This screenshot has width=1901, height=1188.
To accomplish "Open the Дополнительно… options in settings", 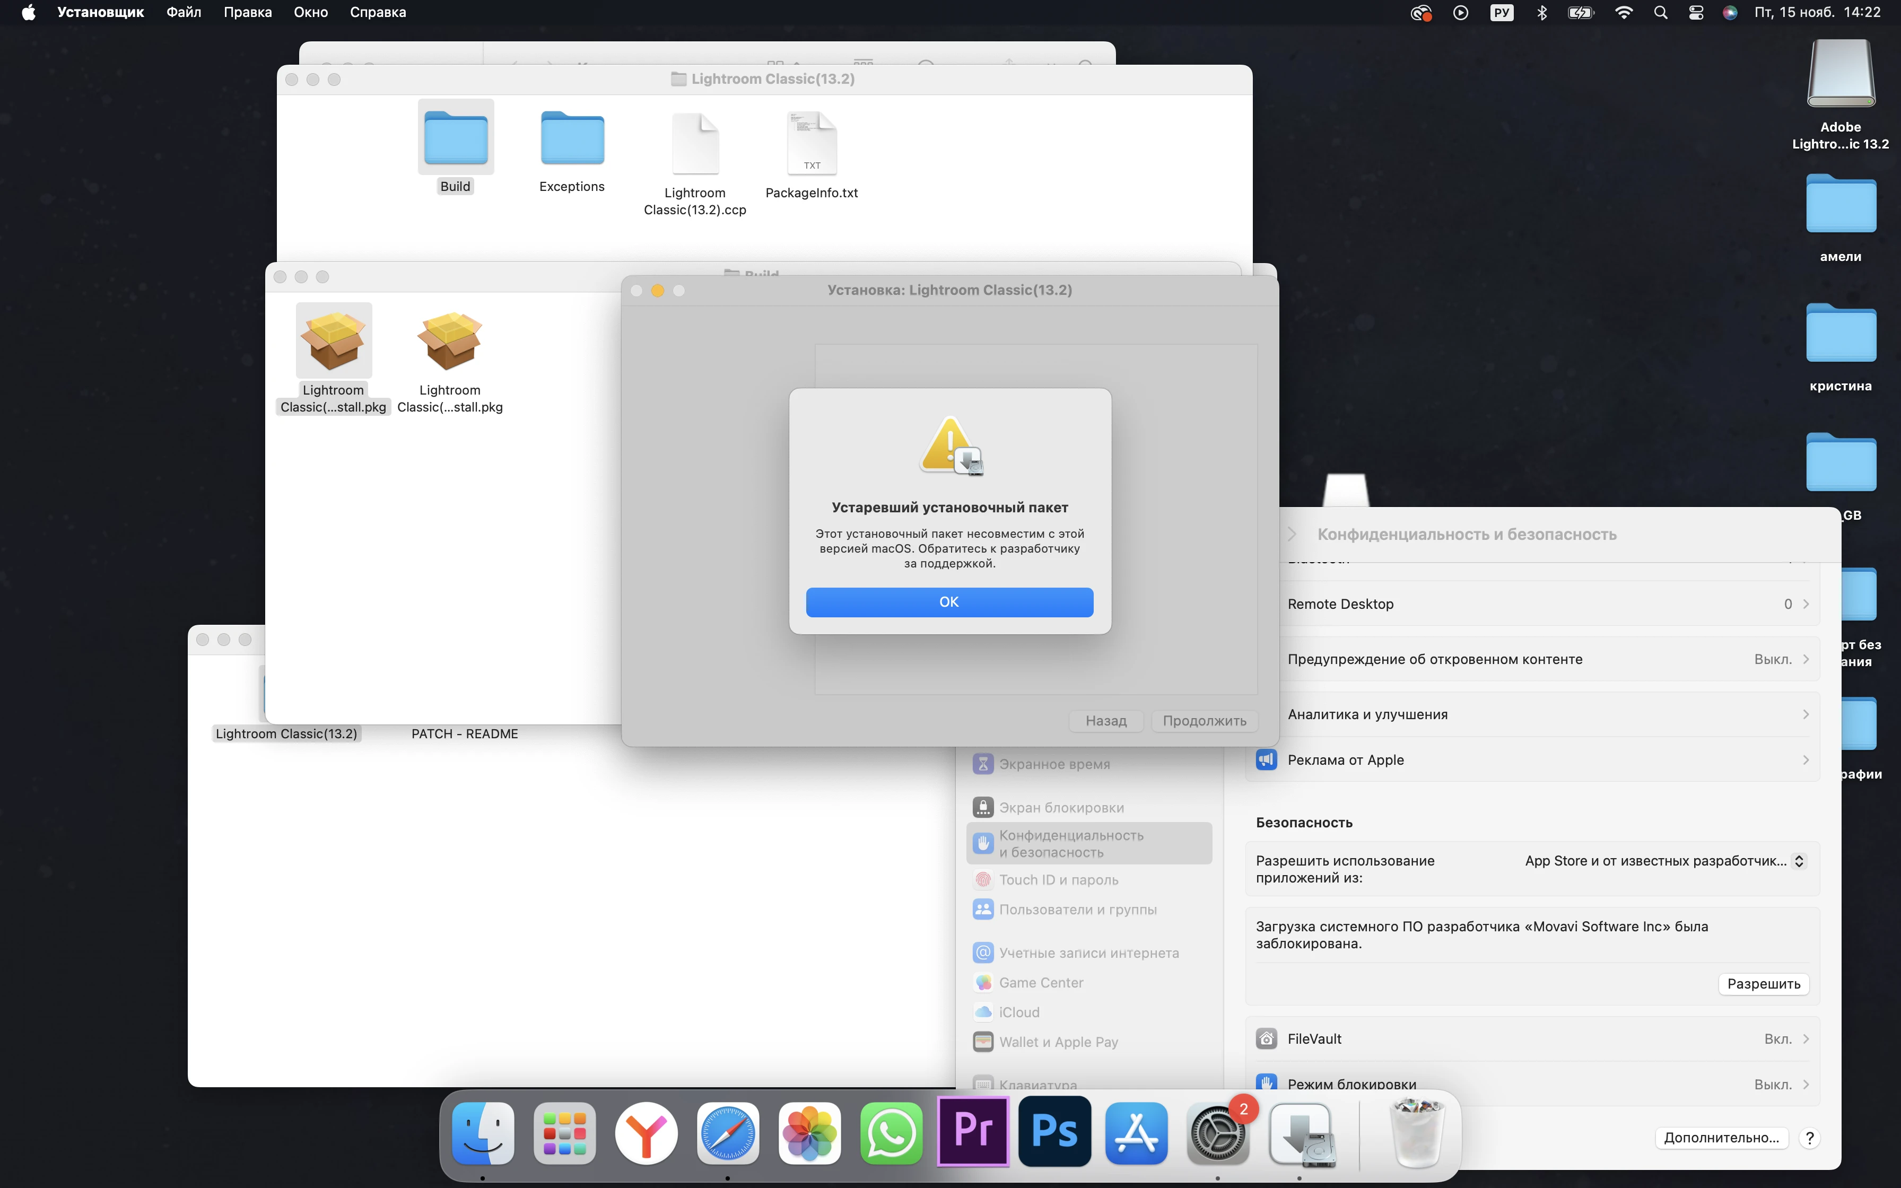I will 1721,1138.
